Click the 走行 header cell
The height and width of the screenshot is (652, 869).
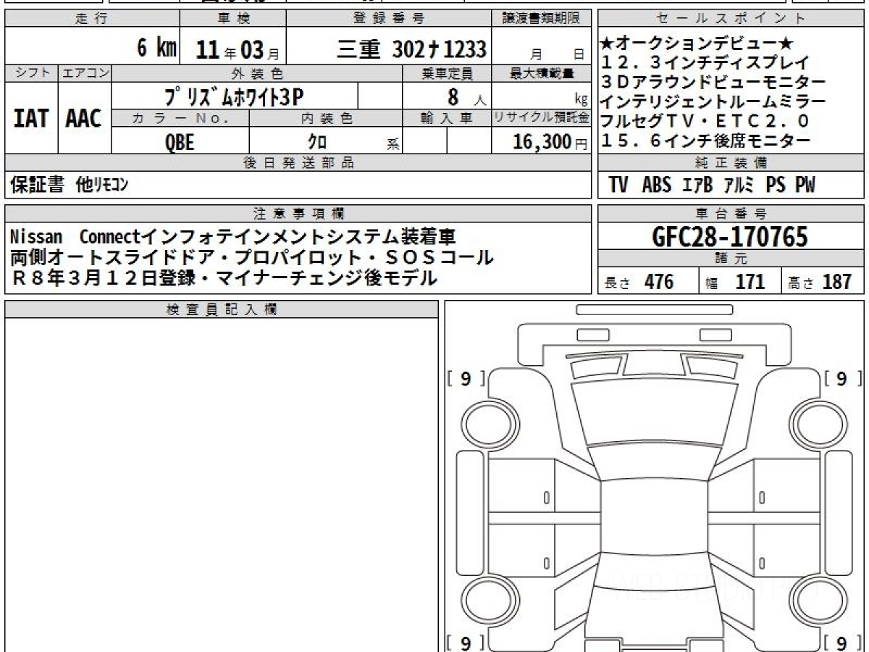click(91, 19)
